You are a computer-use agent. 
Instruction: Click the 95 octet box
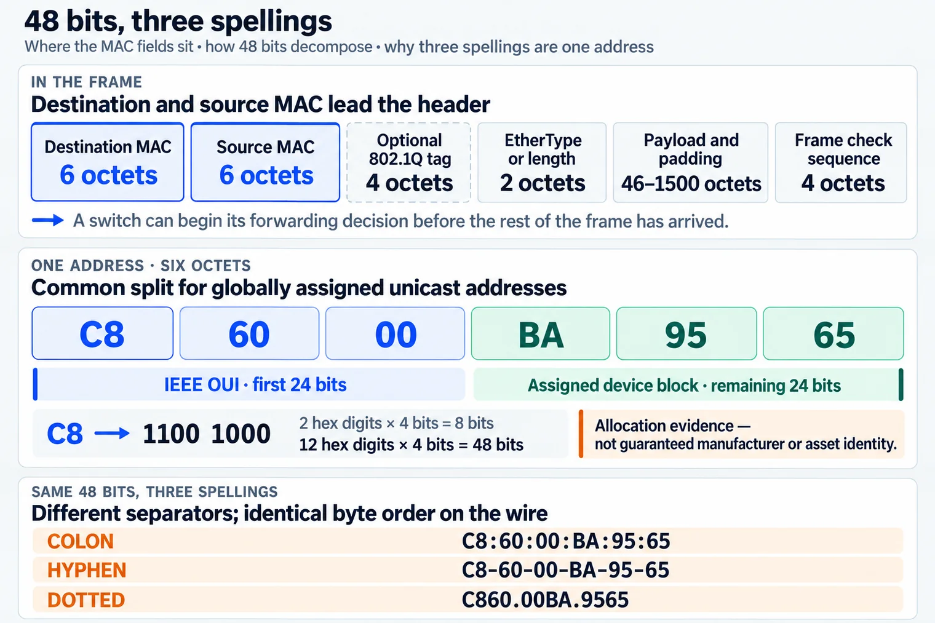(686, 333)
